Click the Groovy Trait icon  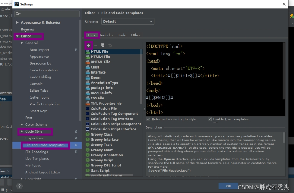[87, 145]
